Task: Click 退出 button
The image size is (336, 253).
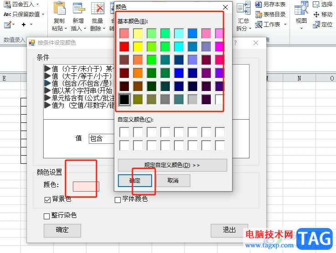Action: coord(229,231)
